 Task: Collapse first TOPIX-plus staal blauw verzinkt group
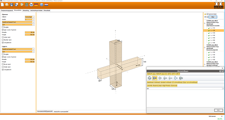[x=205, y=23]
